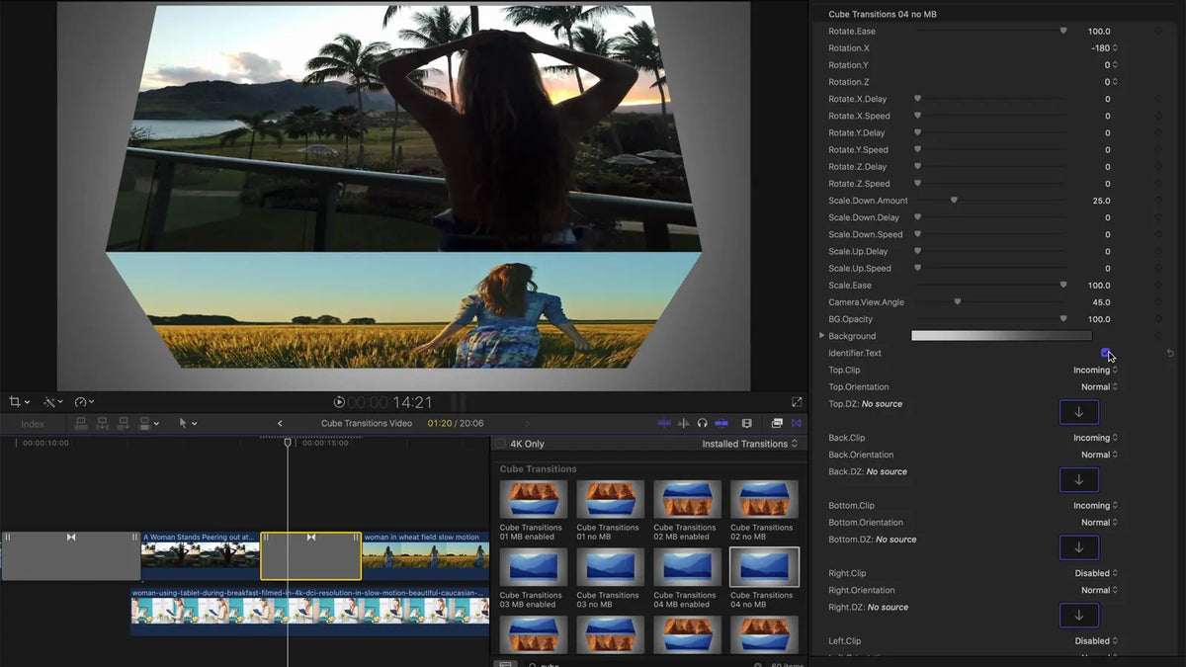Screen dimensions: 1186x667
Task: Open the timeline Index
Action: (x=33, y=424)
